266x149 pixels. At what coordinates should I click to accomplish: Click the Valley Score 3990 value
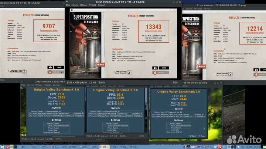pos(120,98)
